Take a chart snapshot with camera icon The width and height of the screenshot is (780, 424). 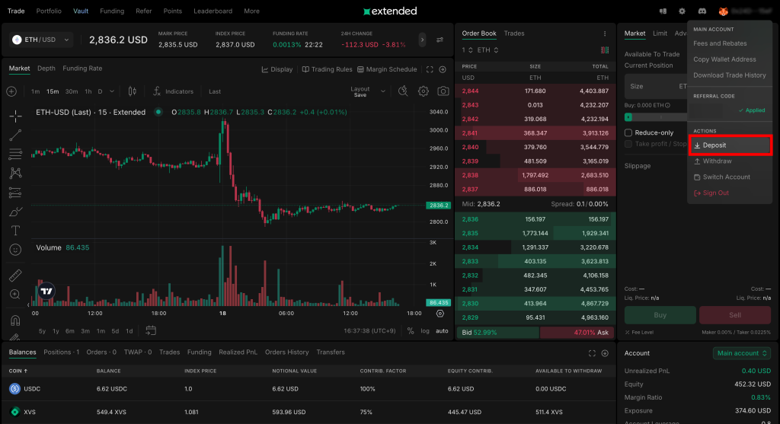[443, 91]
